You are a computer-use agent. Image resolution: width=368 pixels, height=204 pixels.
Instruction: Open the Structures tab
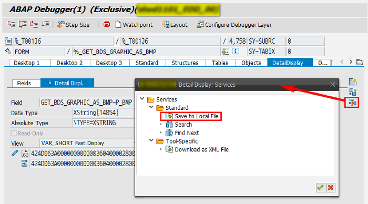[185, 63]
